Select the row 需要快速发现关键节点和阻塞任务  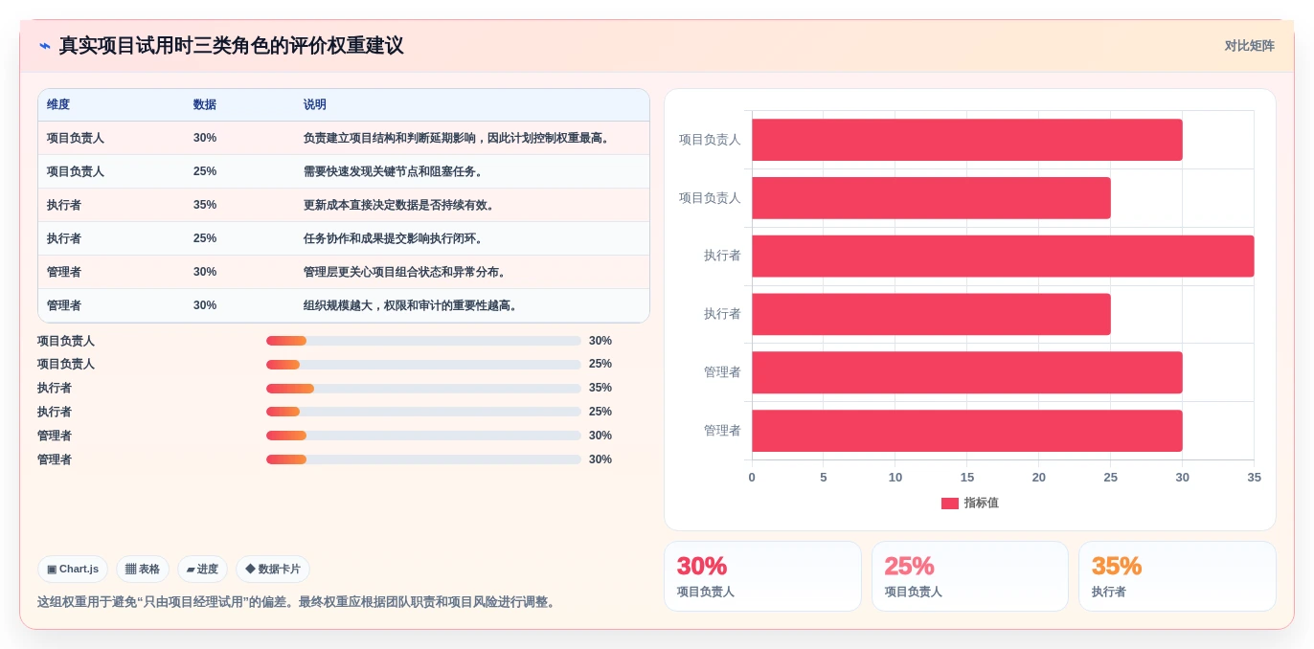pyautogui.click(x=344, y=171)
